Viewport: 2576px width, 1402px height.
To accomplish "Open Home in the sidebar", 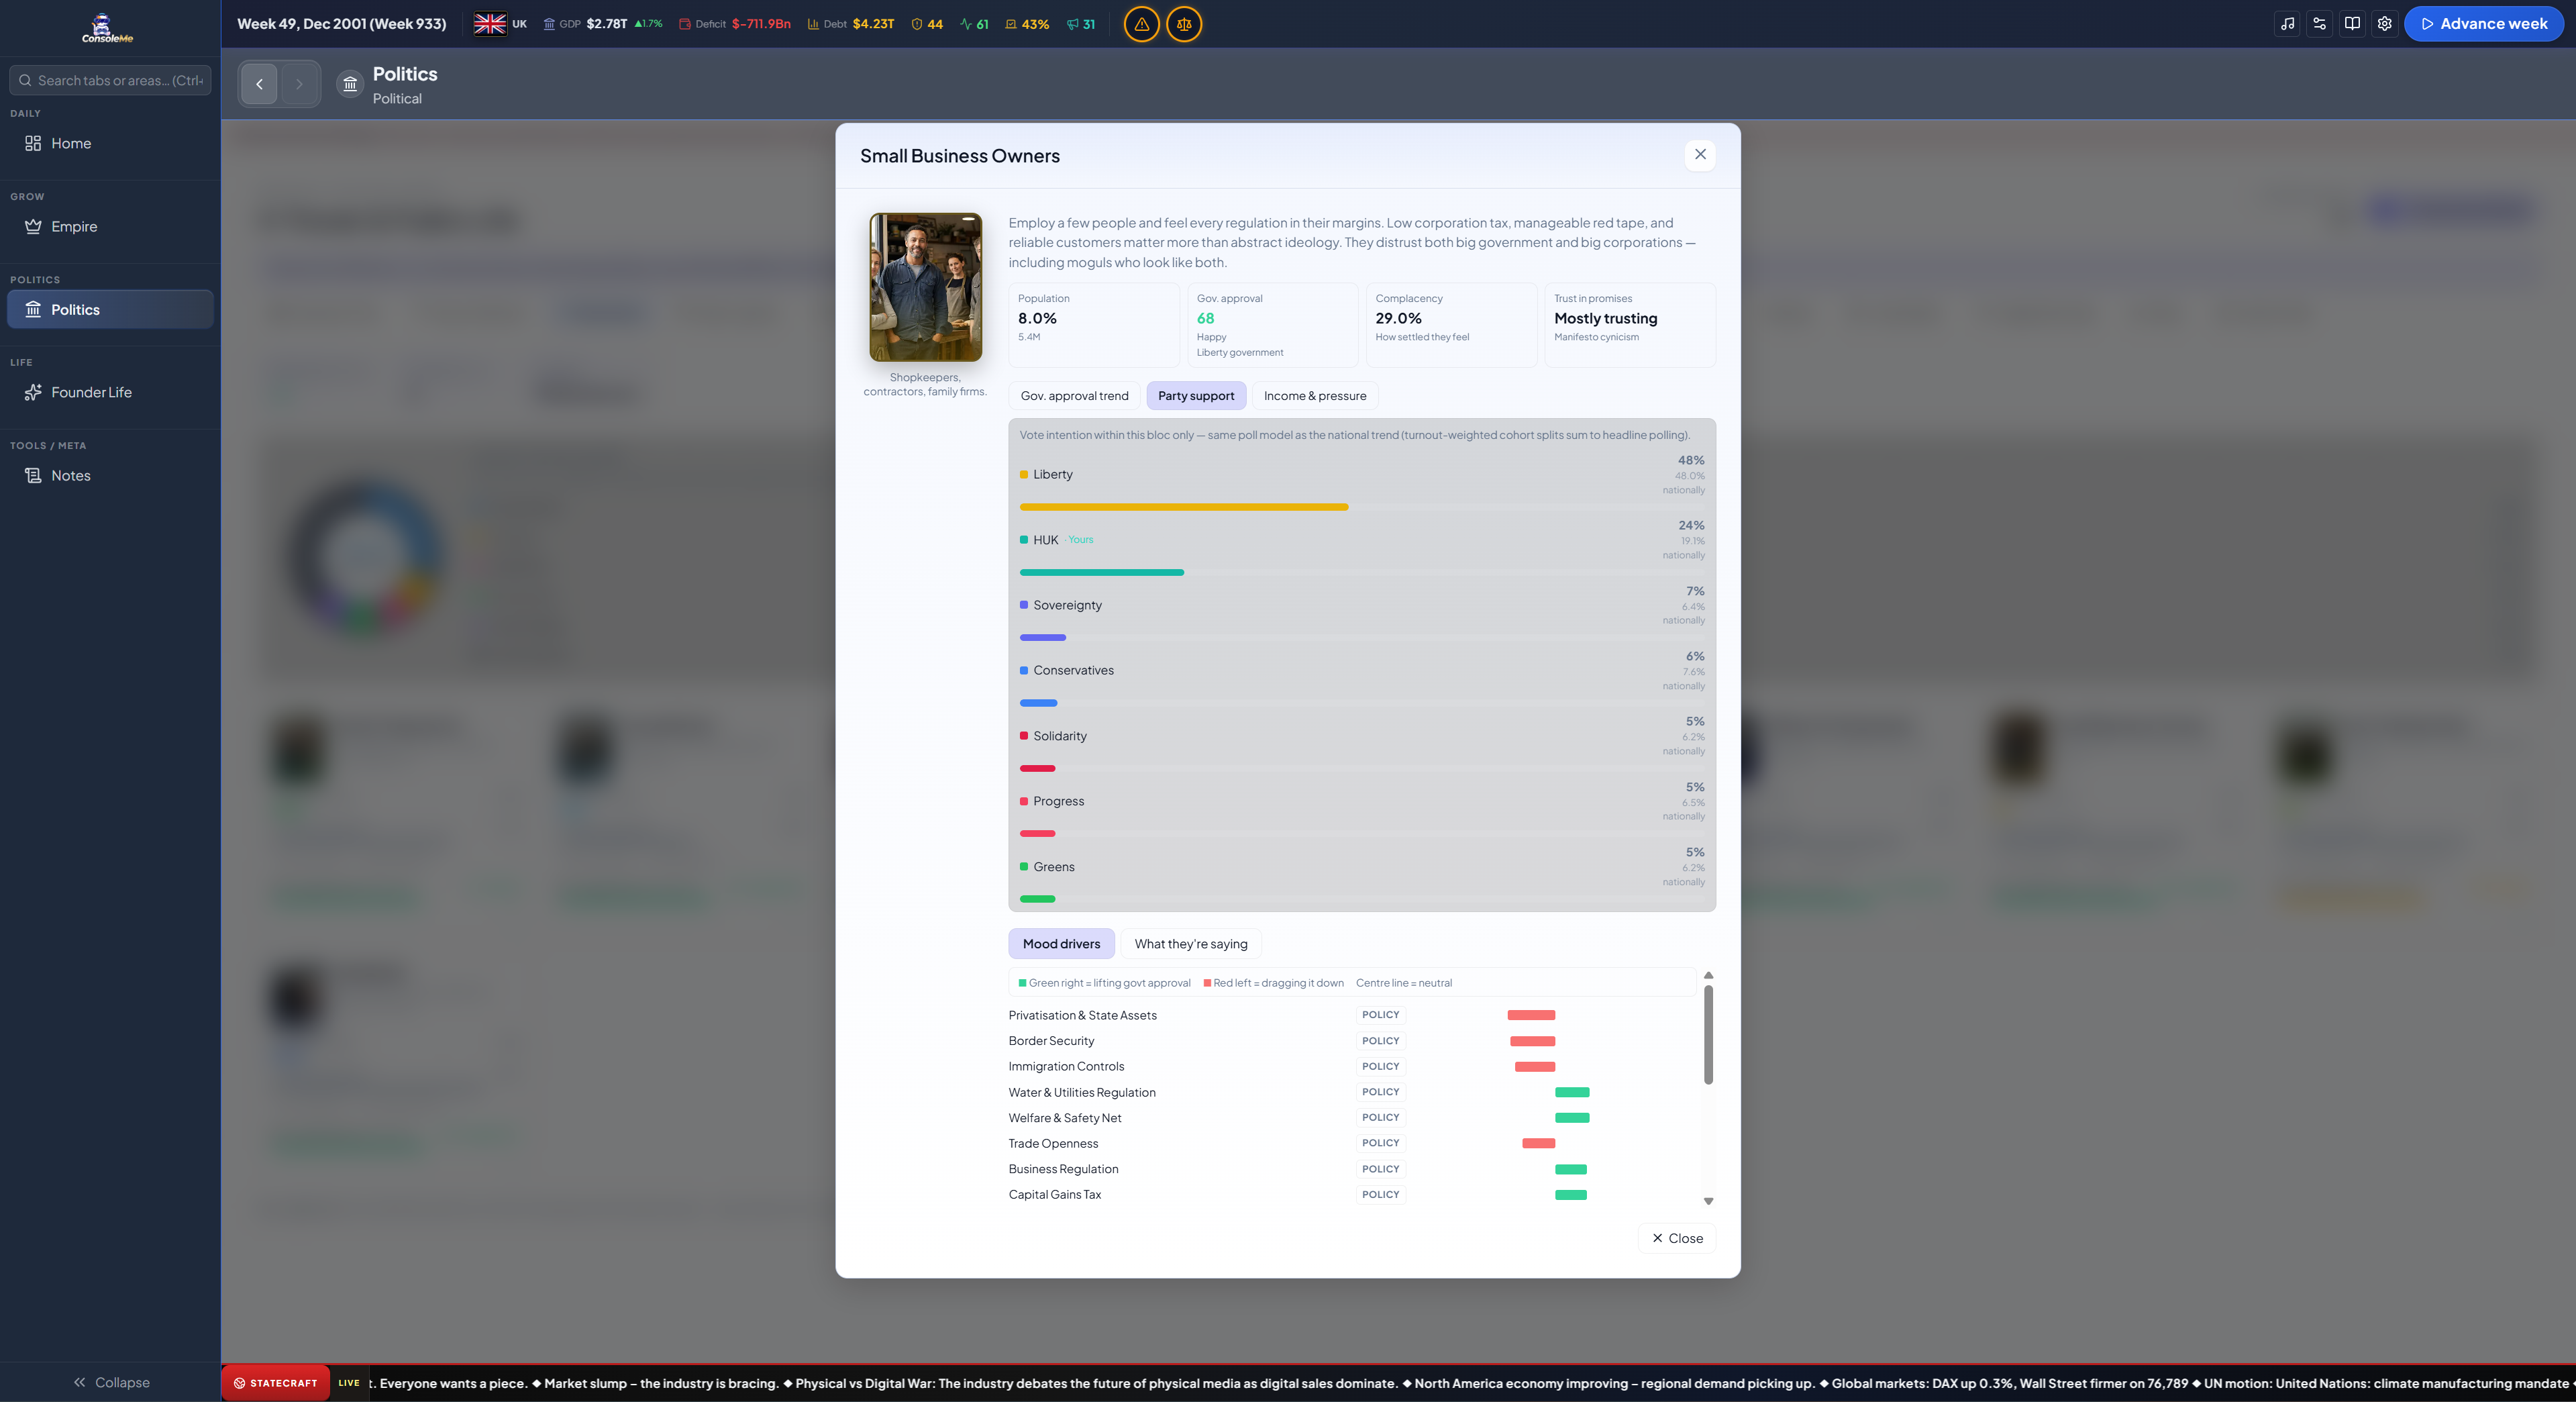I will click(110, 143).
